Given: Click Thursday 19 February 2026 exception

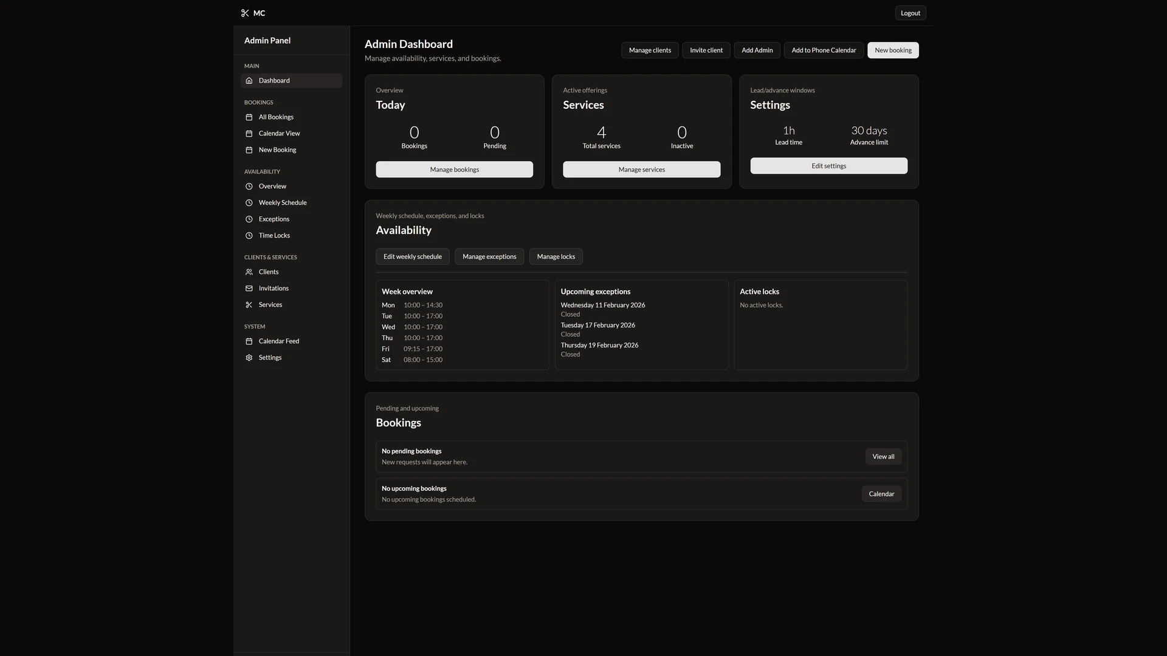Looking at the screenshot, I should [x=599, y=346].
